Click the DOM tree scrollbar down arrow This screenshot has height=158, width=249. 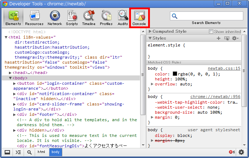pos(143,145)
